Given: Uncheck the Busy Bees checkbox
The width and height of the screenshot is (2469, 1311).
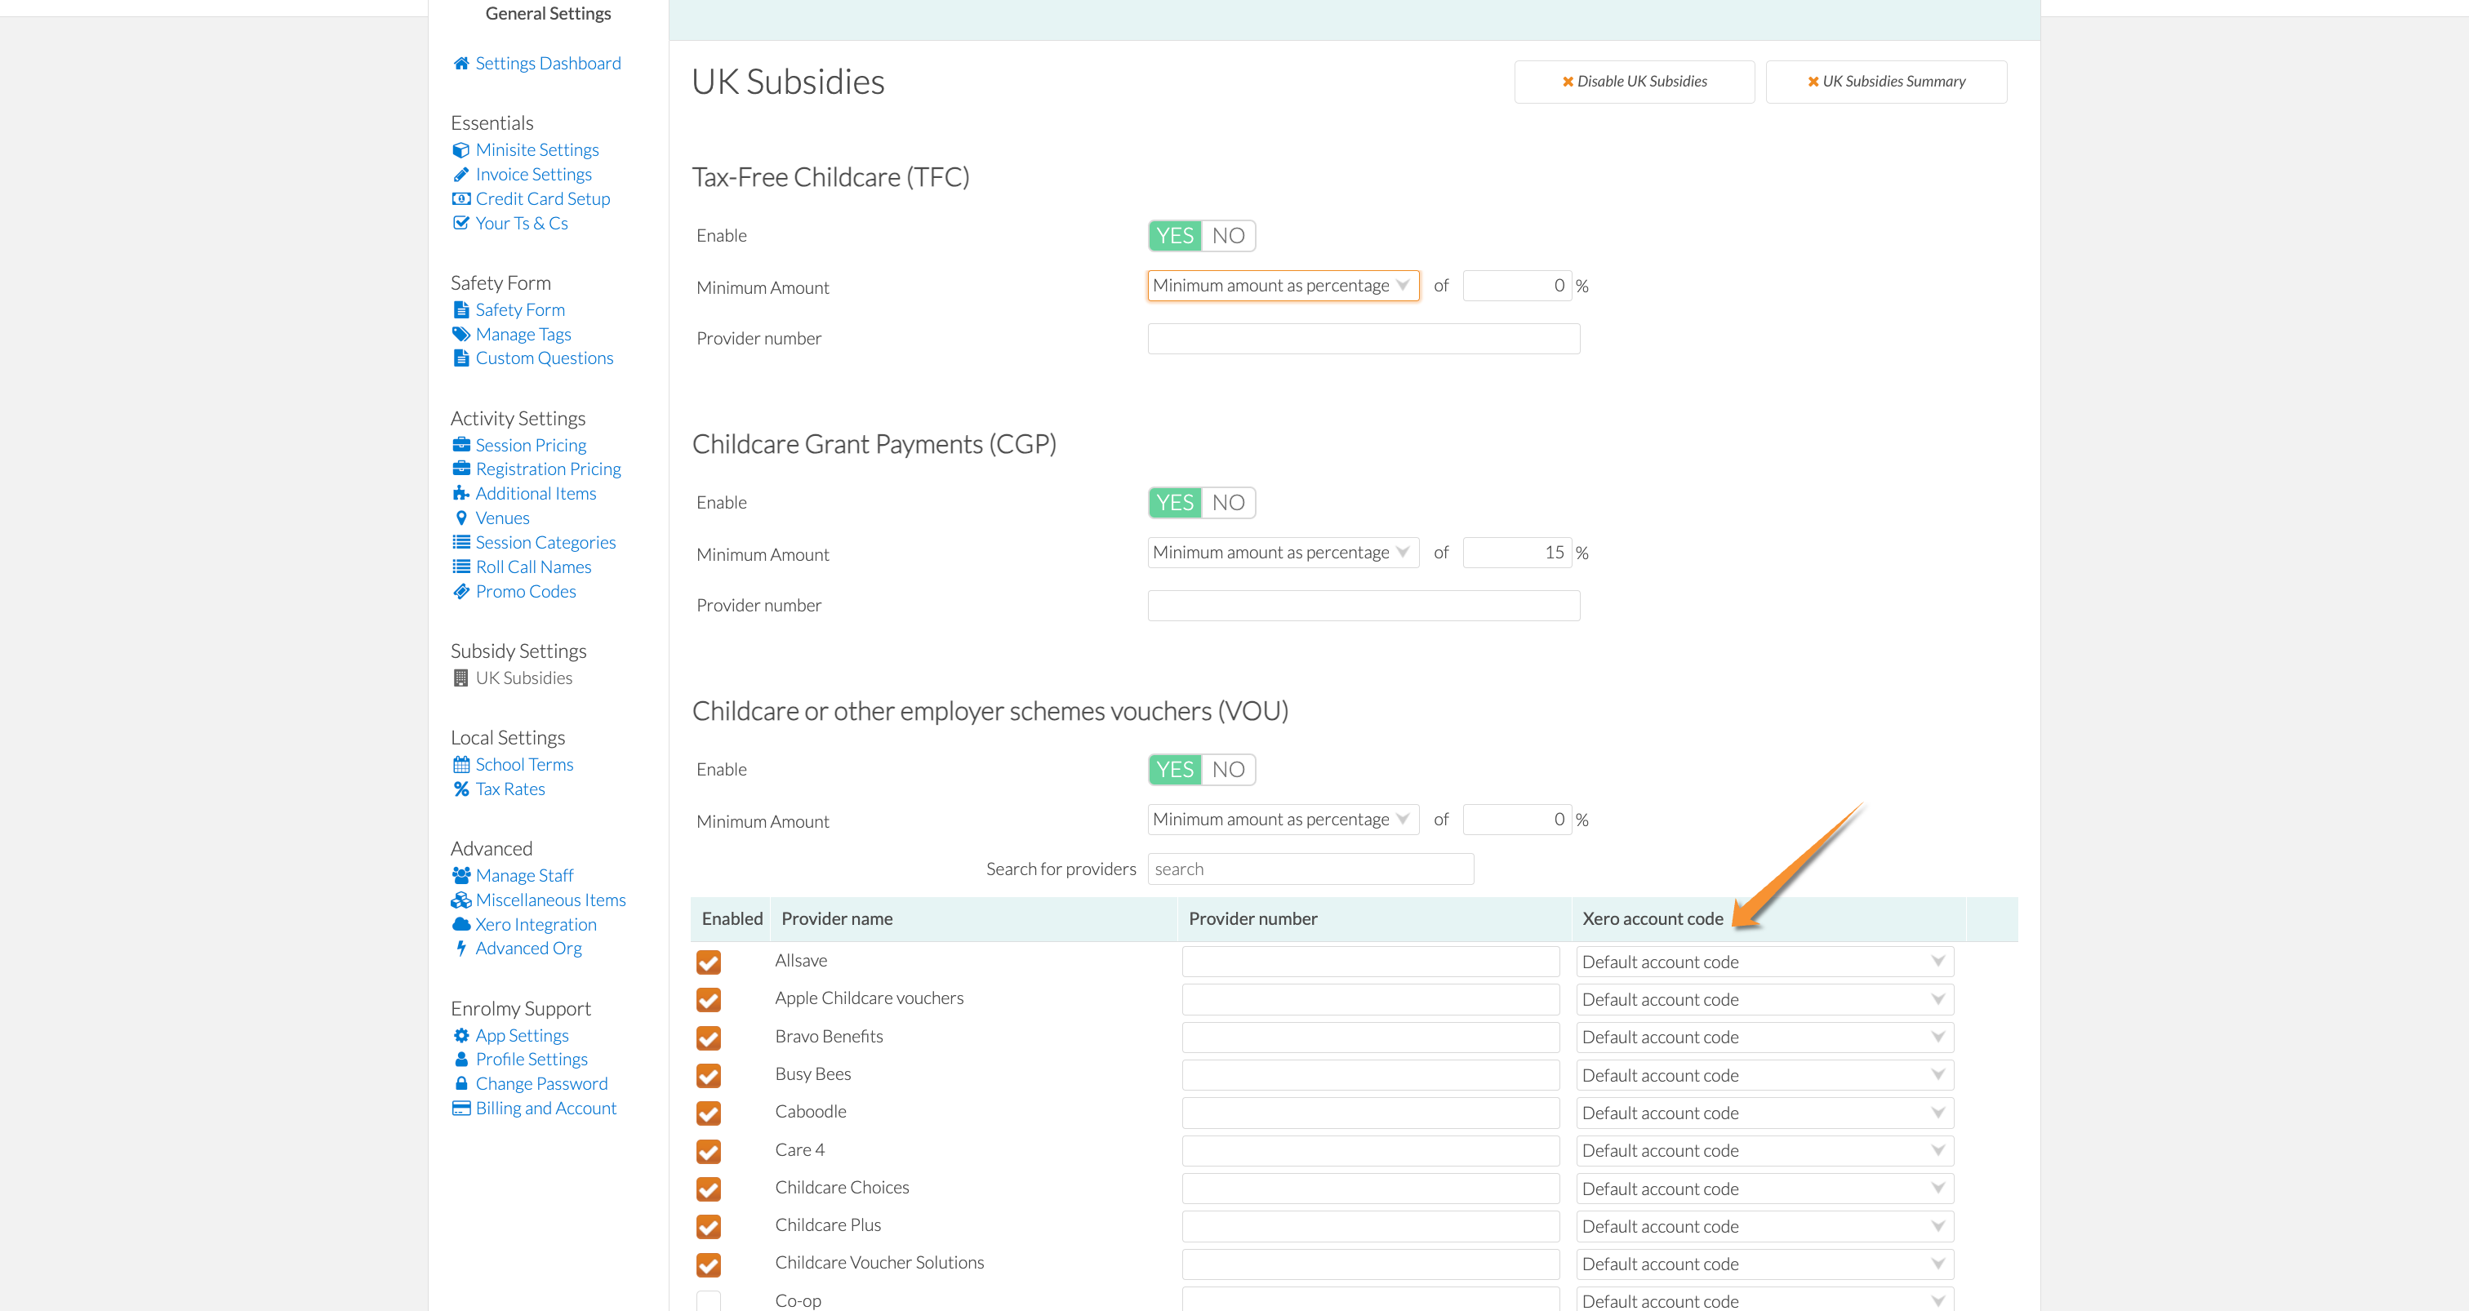Looking at the screenshot, I should pyautogui.click(x=709, y=1075).
